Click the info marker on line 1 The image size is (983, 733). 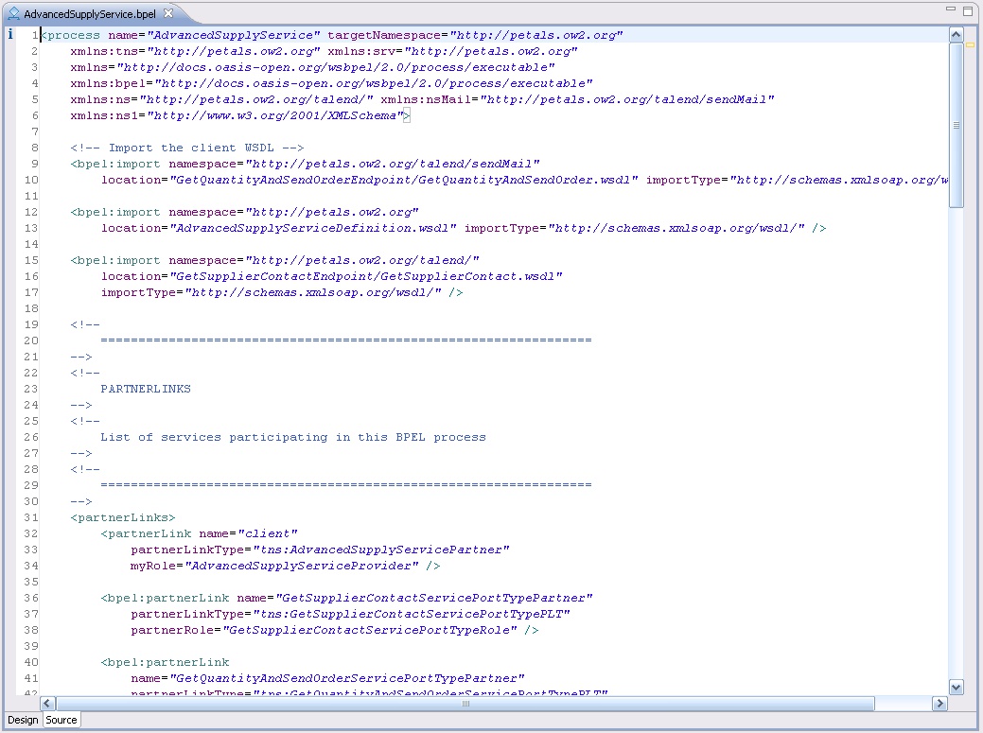tap(10, 34)
